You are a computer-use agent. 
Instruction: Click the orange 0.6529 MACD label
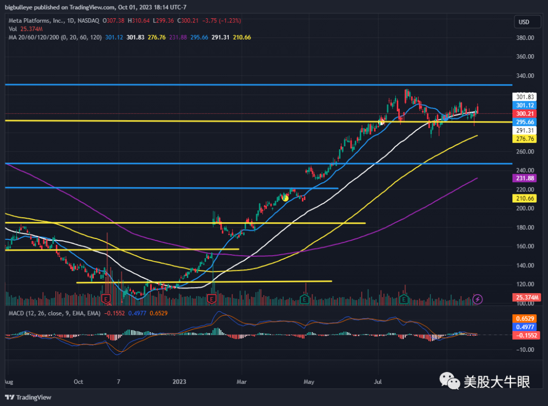[x=525, y=318]
